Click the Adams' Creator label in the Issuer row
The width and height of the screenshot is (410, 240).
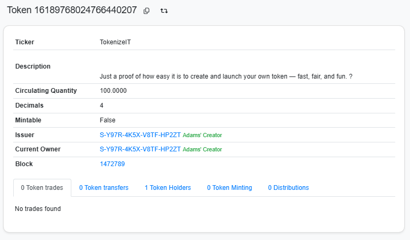202,135
